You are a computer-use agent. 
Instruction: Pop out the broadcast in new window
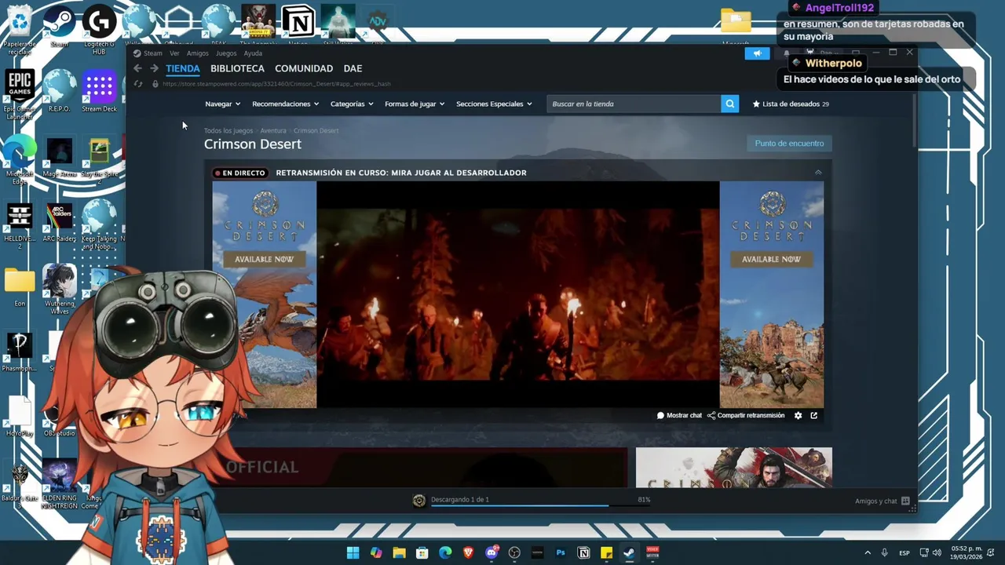(x=814, y=416)
